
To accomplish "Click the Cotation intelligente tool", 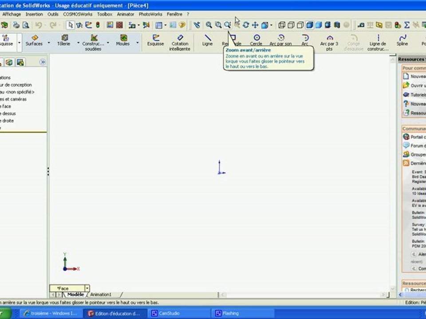I will point(180,43).
